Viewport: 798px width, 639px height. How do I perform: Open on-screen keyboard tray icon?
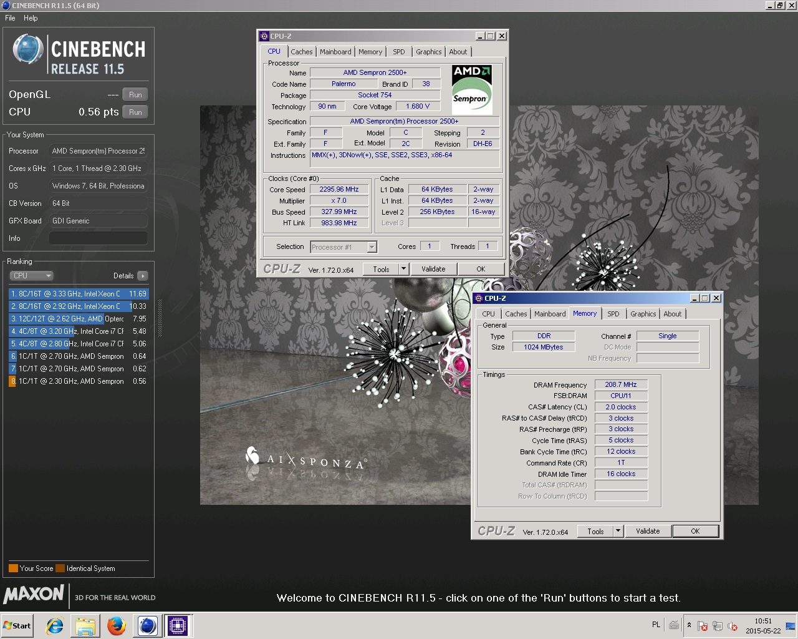(674, 625)
